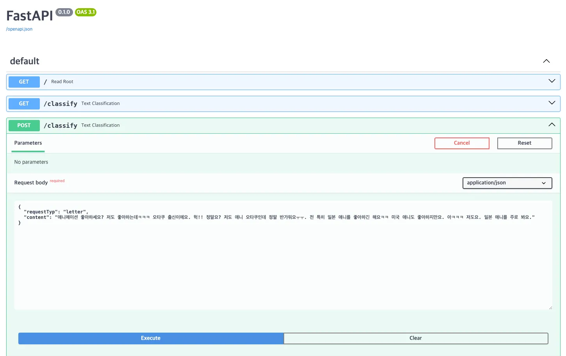Click the Request body label
Image resolution: width=566 pixels, height=356 pixels.
(31, 183)
